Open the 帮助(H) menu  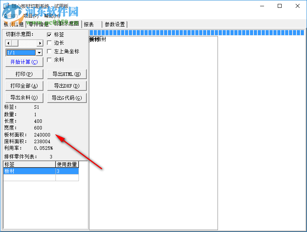click(52, 16)
